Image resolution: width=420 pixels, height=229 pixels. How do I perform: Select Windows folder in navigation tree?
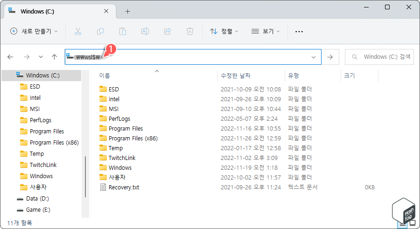41,176
